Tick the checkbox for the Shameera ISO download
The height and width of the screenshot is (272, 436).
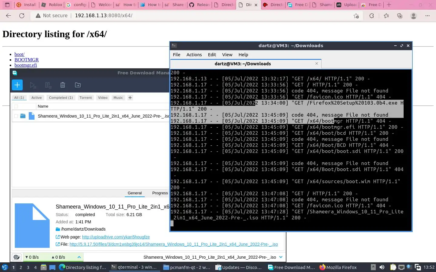tap(16, 116)
